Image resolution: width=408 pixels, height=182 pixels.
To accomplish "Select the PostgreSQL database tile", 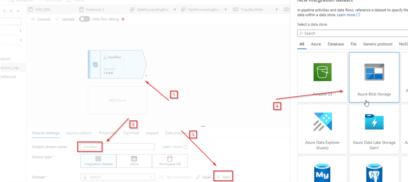I will coord(374,169).
